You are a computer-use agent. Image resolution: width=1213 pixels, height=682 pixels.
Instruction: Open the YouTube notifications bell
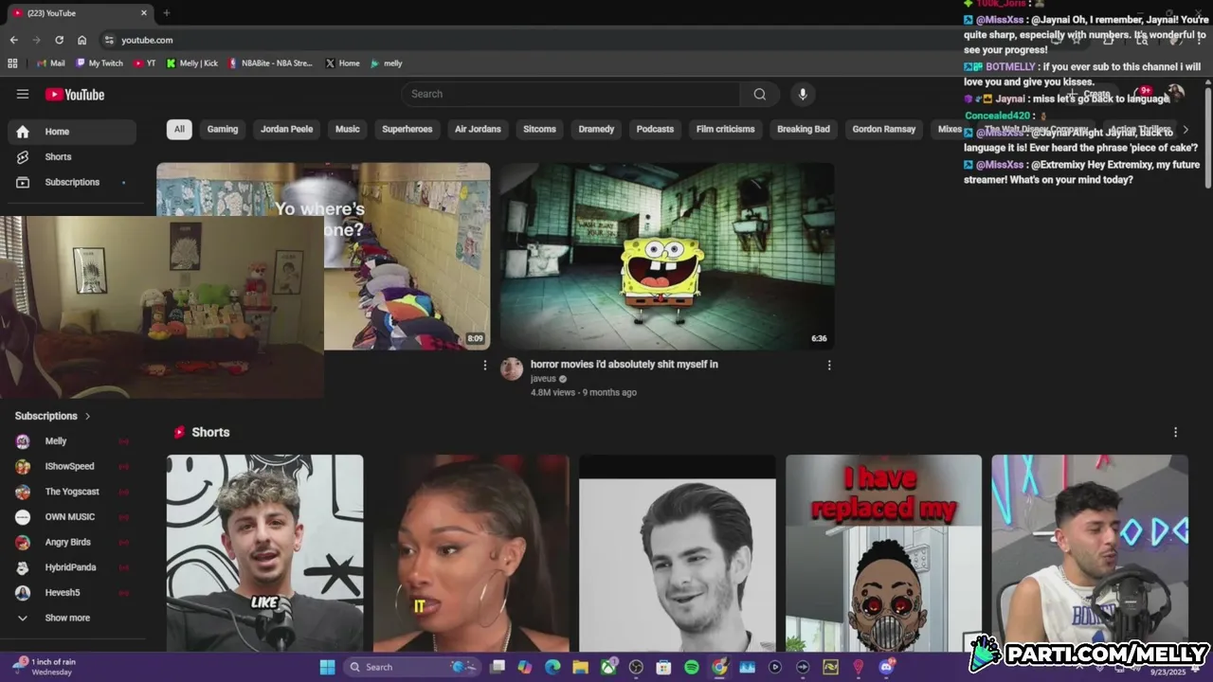tap(1144, 93)
